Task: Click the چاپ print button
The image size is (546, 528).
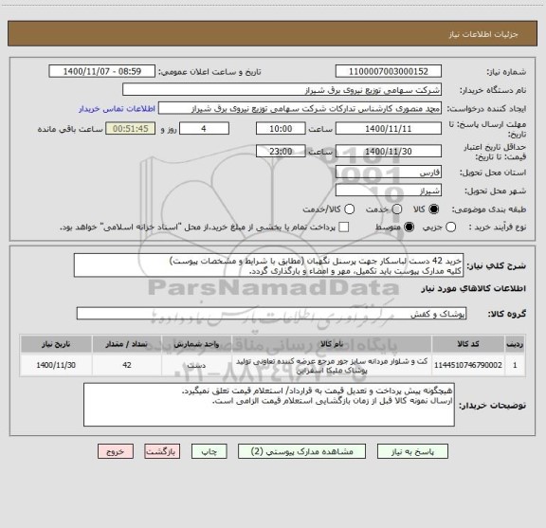Action: coord(209,451)
